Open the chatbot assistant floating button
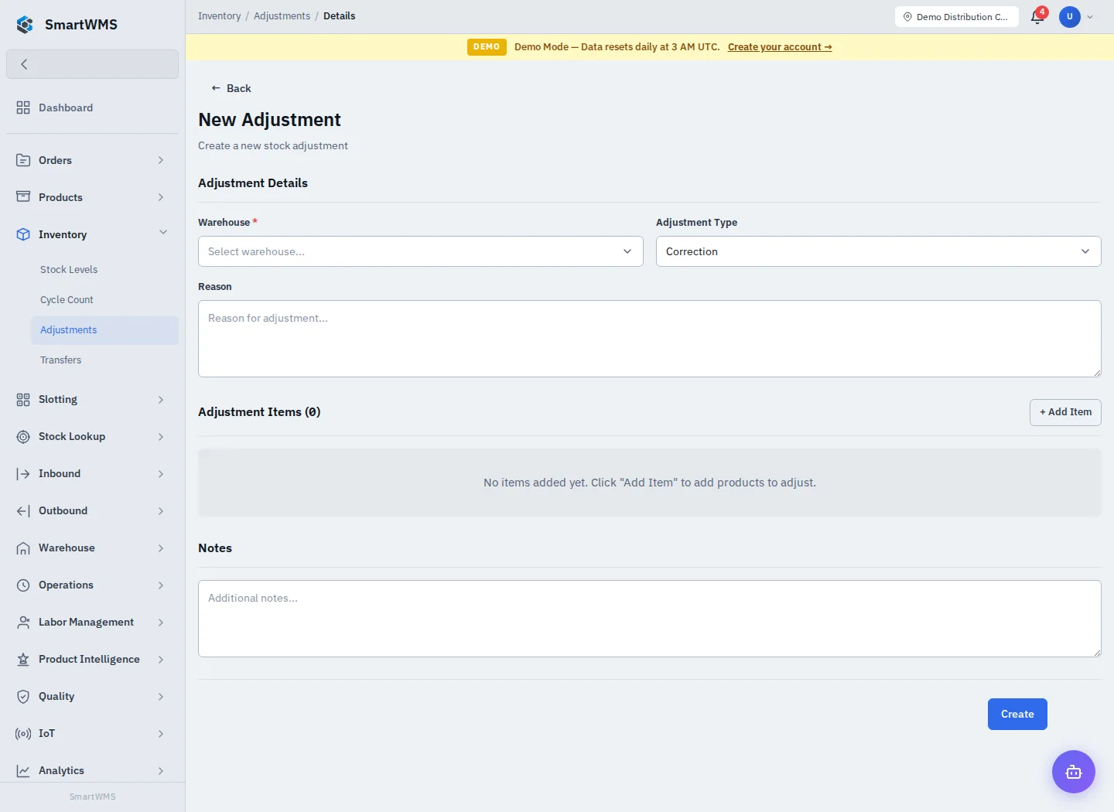 [1074, 772]
